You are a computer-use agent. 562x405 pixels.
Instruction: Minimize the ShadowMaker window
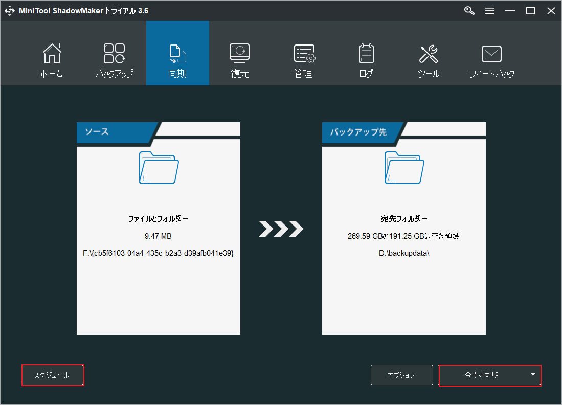[x=510, y=11]
